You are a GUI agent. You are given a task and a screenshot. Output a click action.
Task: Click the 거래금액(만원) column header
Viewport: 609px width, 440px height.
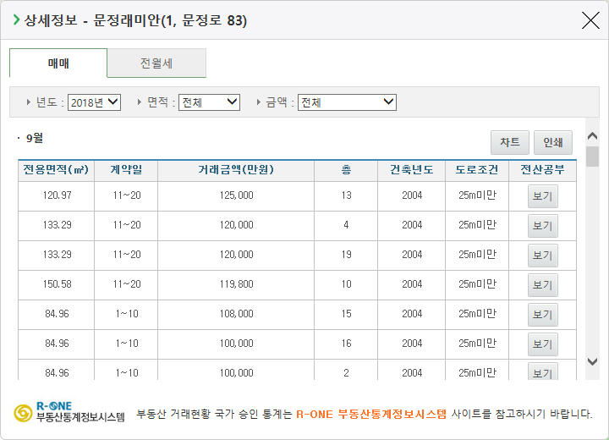point(236,170)
